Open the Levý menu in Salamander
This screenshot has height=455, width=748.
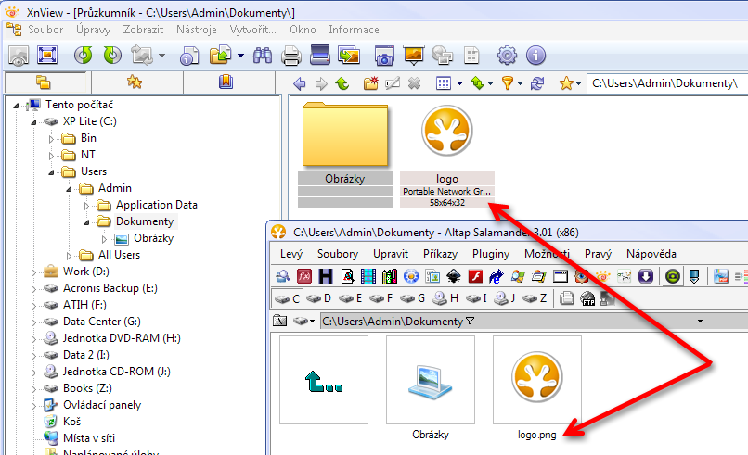[x=291, y=254]
